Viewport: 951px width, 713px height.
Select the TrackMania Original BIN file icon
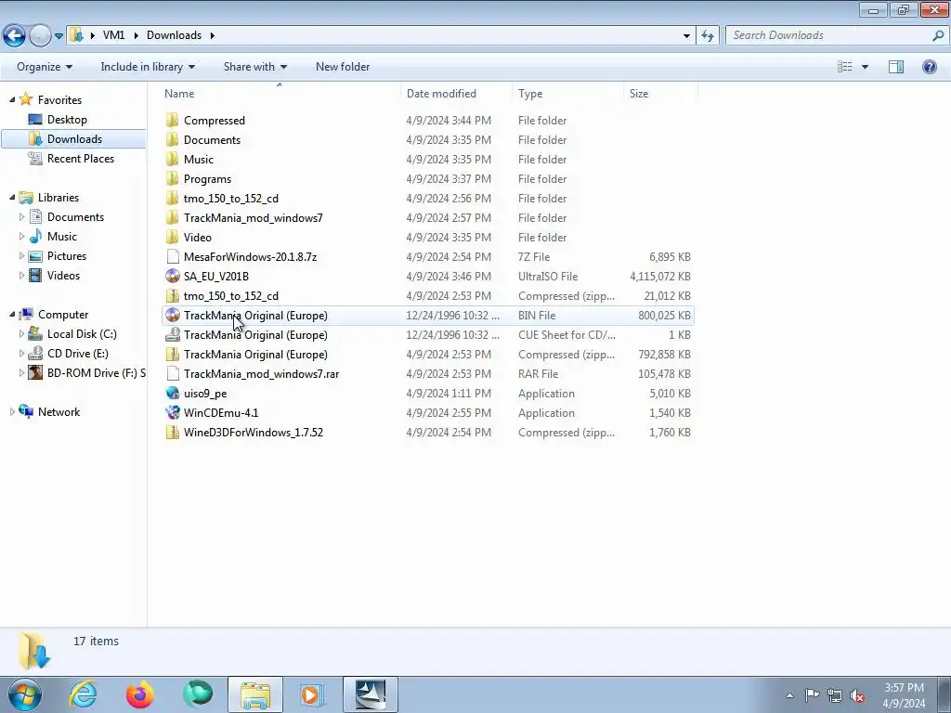(172, 315)
